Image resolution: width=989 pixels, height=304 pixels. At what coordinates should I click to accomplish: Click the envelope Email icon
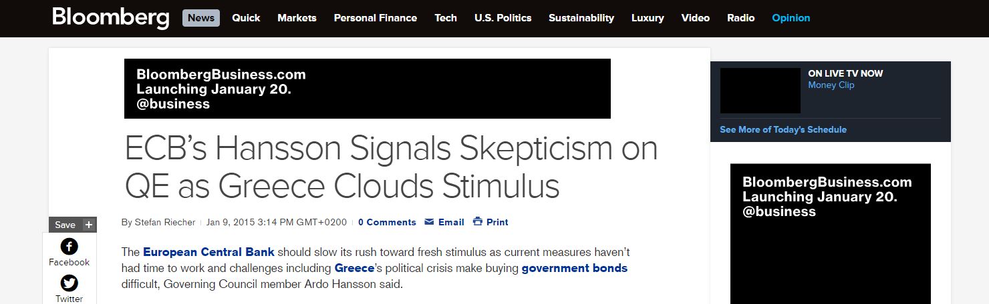[x=429, y=222]
